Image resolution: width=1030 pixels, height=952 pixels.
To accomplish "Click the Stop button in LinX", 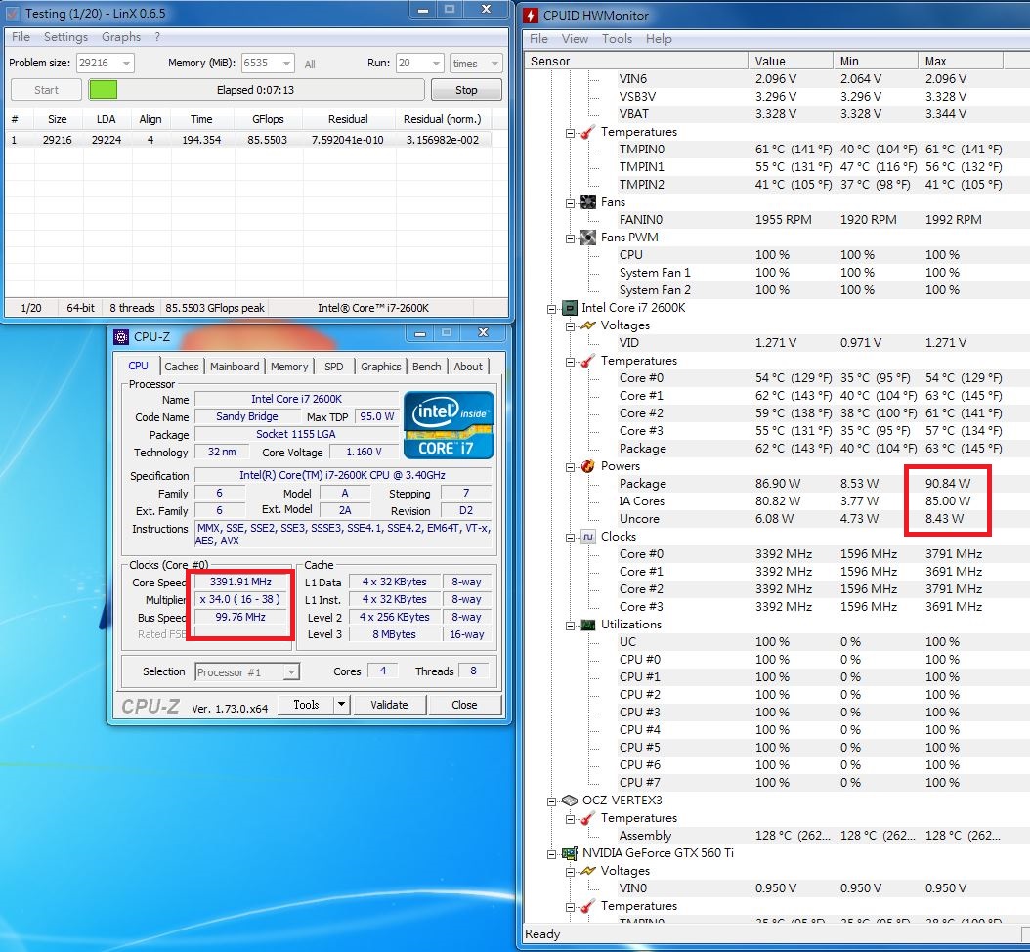I will pyautogui.click(x=466, y=90).
